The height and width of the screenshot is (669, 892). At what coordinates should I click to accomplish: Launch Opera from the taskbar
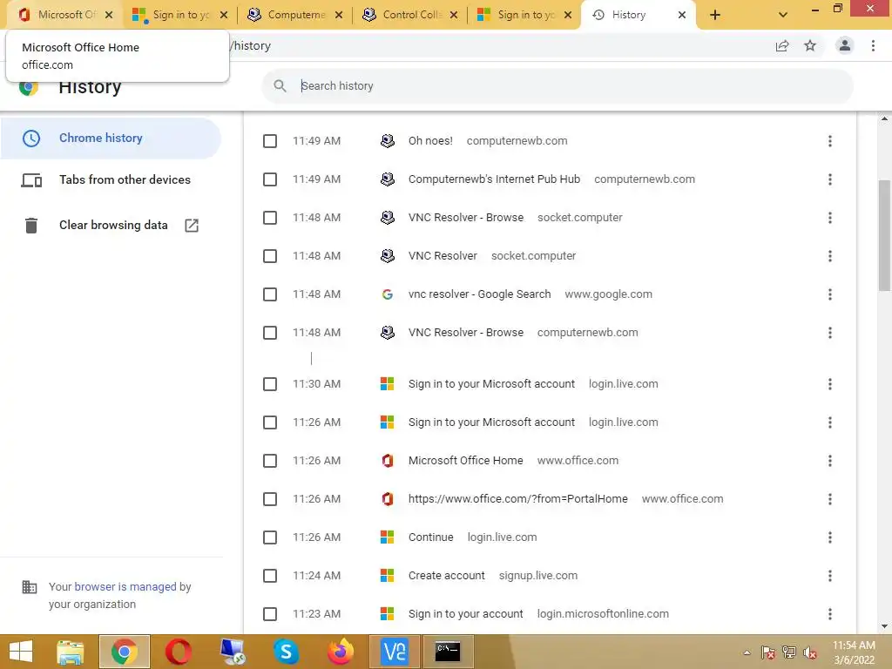coord(178,652)
